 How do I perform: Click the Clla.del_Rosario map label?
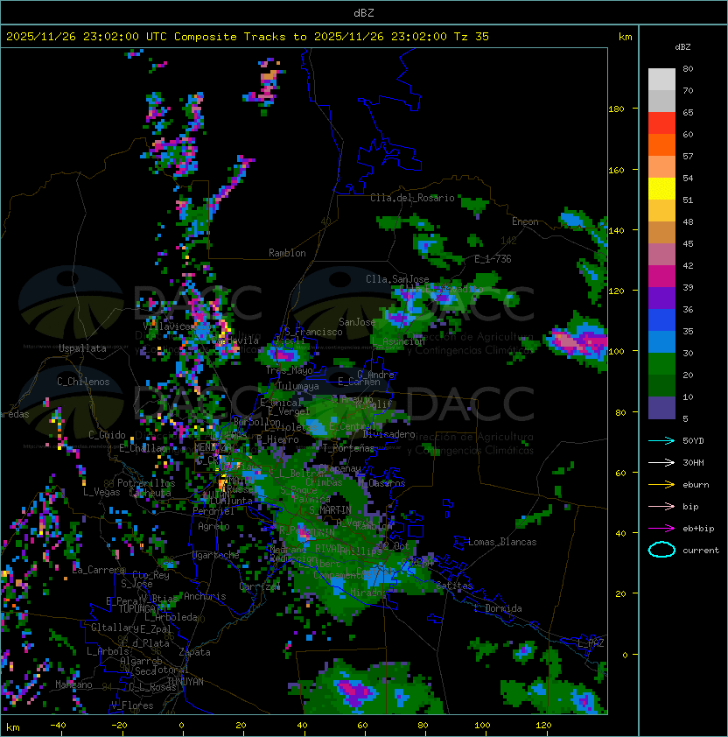pyautogui.click(x=412, y=198)
